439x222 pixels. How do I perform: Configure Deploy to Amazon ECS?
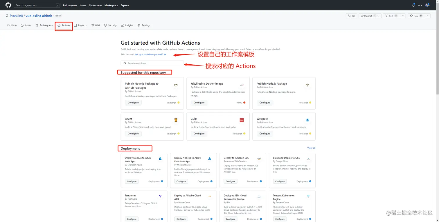(231, 181)
